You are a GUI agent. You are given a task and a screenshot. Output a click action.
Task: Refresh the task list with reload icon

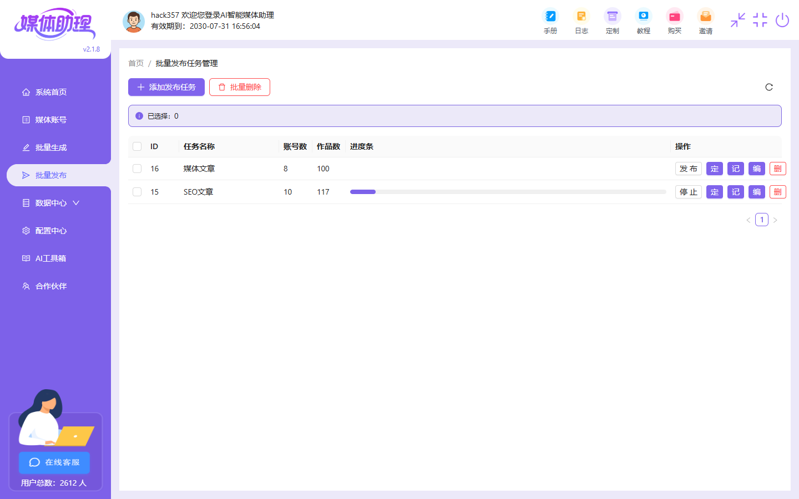coord(768,87)
